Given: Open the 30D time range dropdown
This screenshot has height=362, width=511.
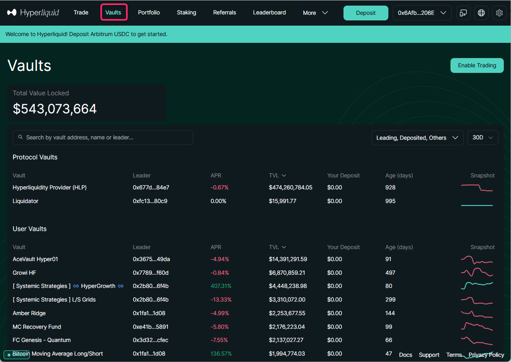Looking at the screenshot, I should point(483,138).
